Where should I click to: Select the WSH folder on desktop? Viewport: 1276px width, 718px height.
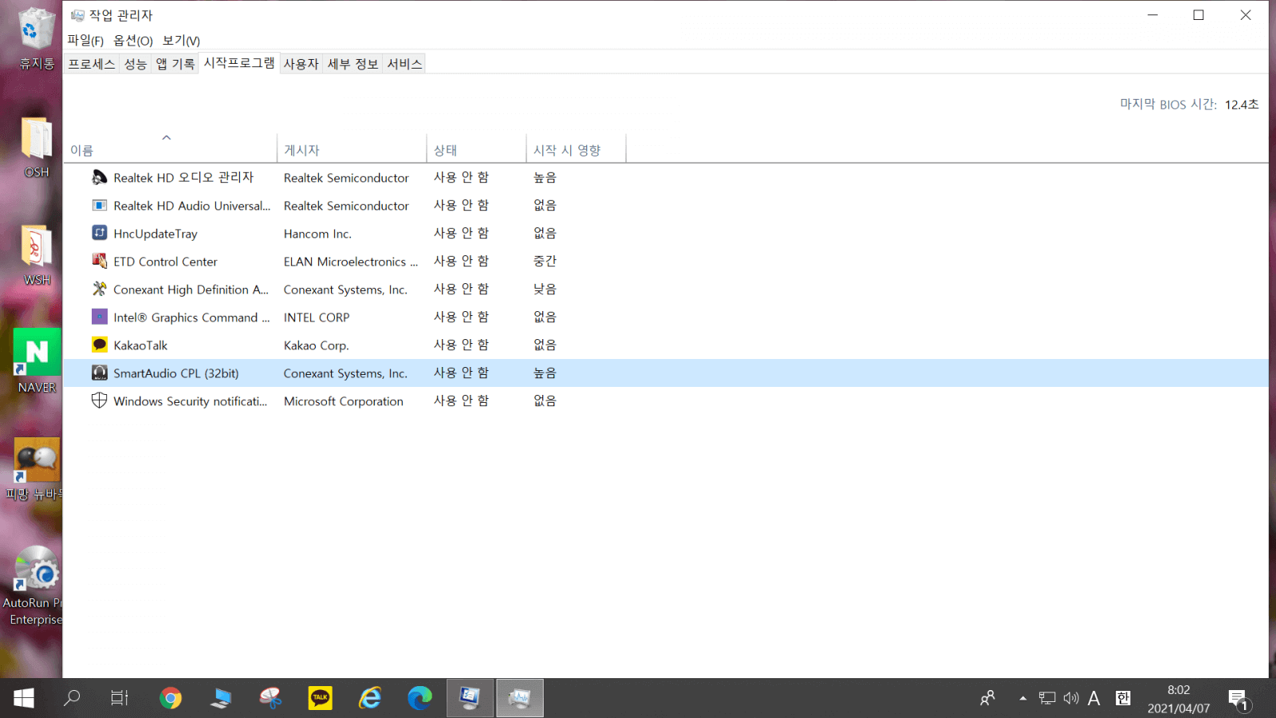[x=37, y=255]
